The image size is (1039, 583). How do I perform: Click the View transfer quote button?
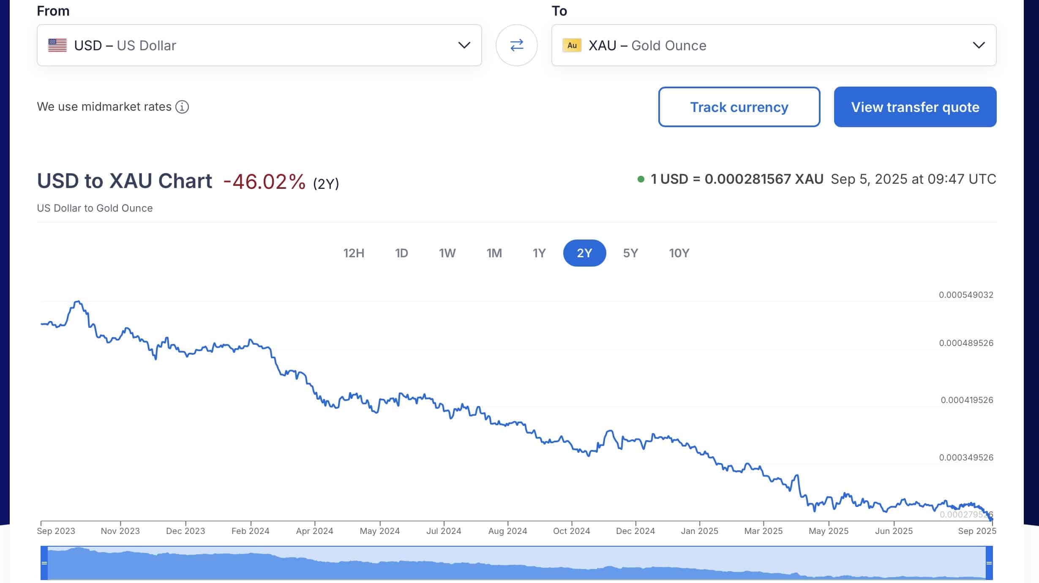pyautogui.click(x=915, y=107)
